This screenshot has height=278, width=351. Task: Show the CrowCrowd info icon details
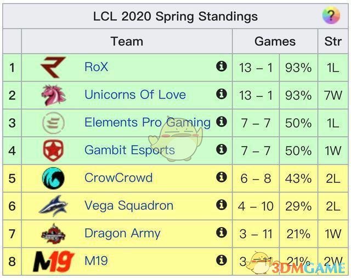[222, 177]
